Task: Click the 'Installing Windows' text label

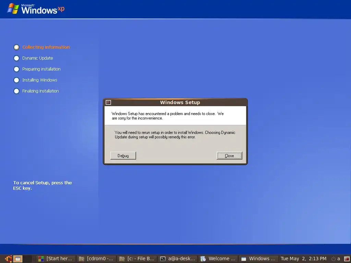Action: tap(40, 80)
